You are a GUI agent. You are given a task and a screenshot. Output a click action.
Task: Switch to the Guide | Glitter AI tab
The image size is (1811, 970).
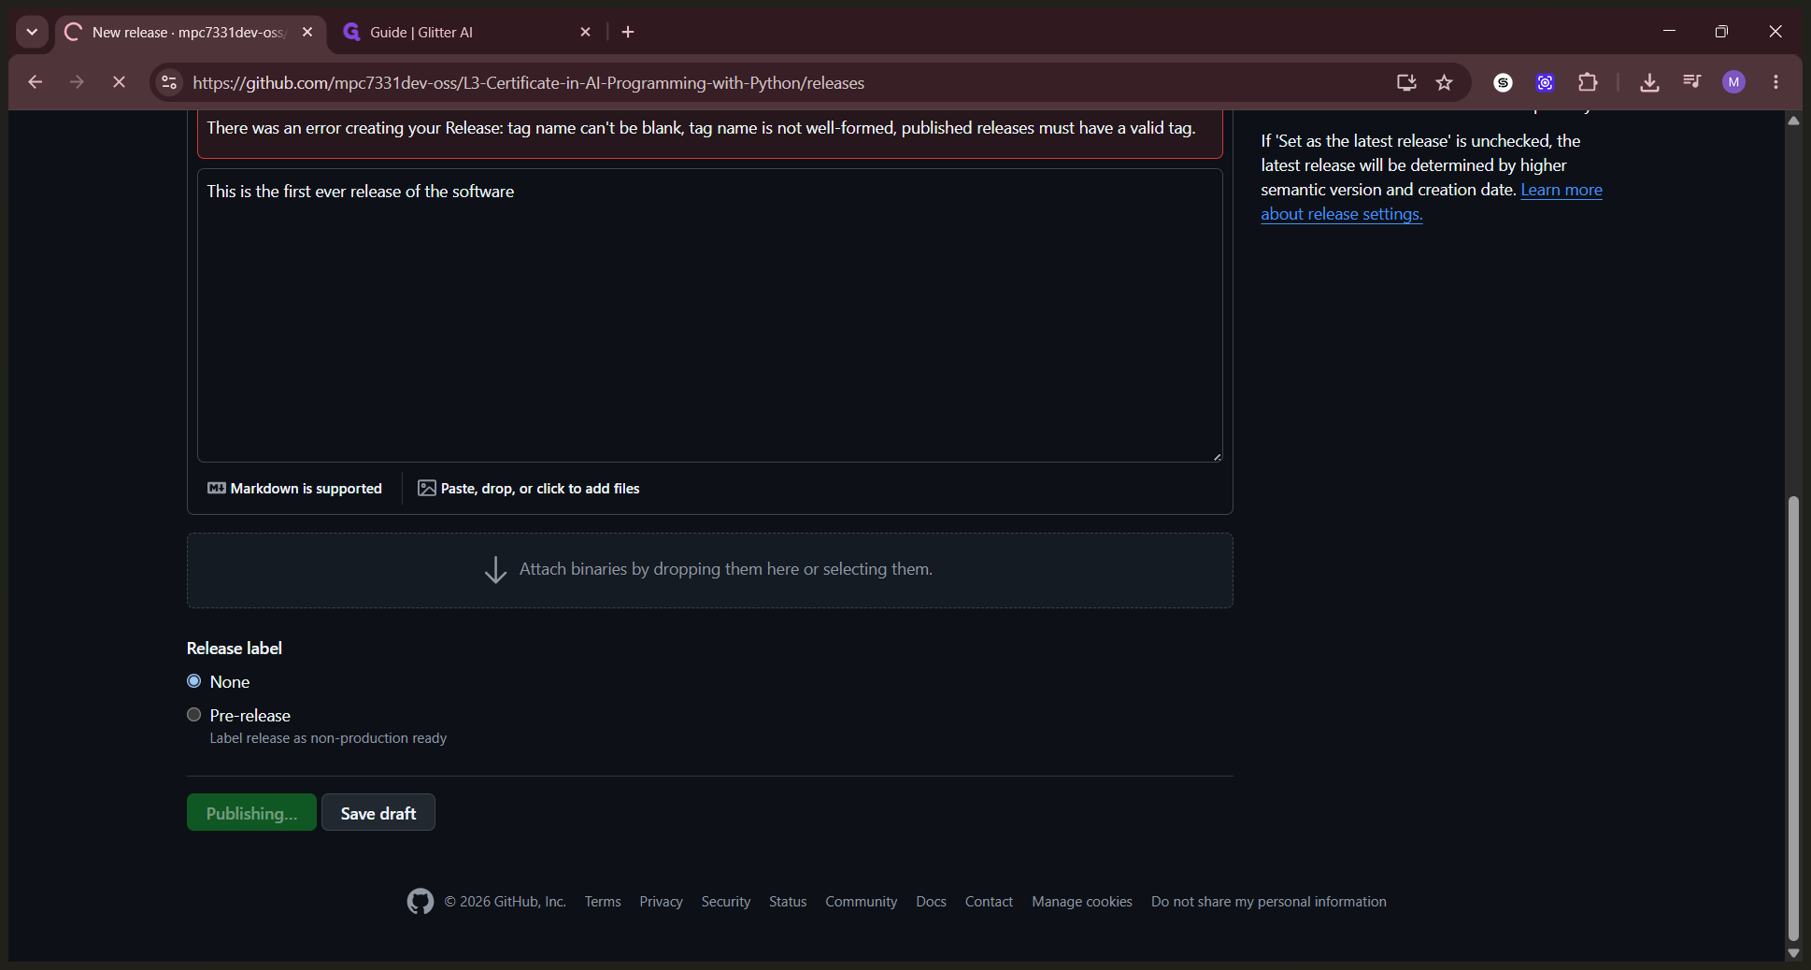tap(467, 32)
